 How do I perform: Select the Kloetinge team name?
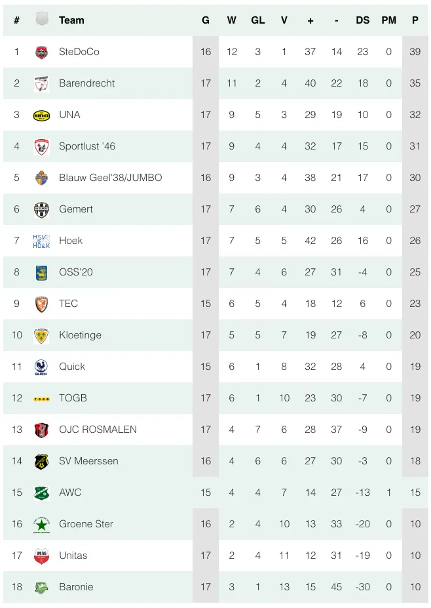click(80, 335)
